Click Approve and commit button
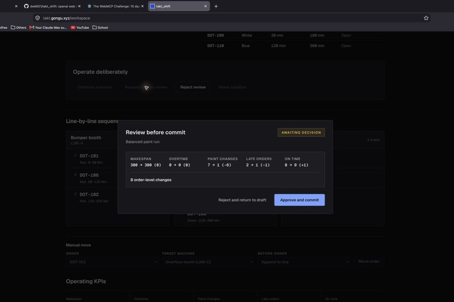Image resolution: width=454 pixels, height=302 pixels. click(300, 200)
